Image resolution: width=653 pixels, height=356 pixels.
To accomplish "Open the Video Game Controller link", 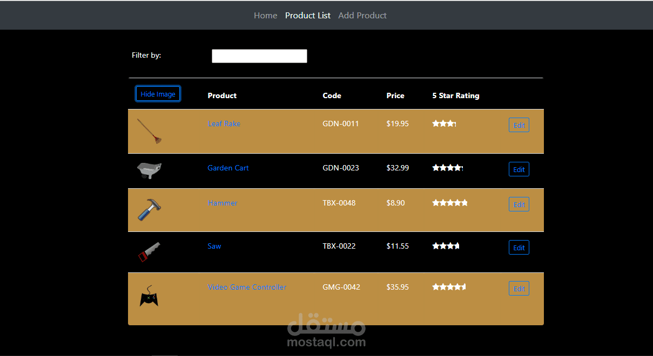I will coord(247,287).
